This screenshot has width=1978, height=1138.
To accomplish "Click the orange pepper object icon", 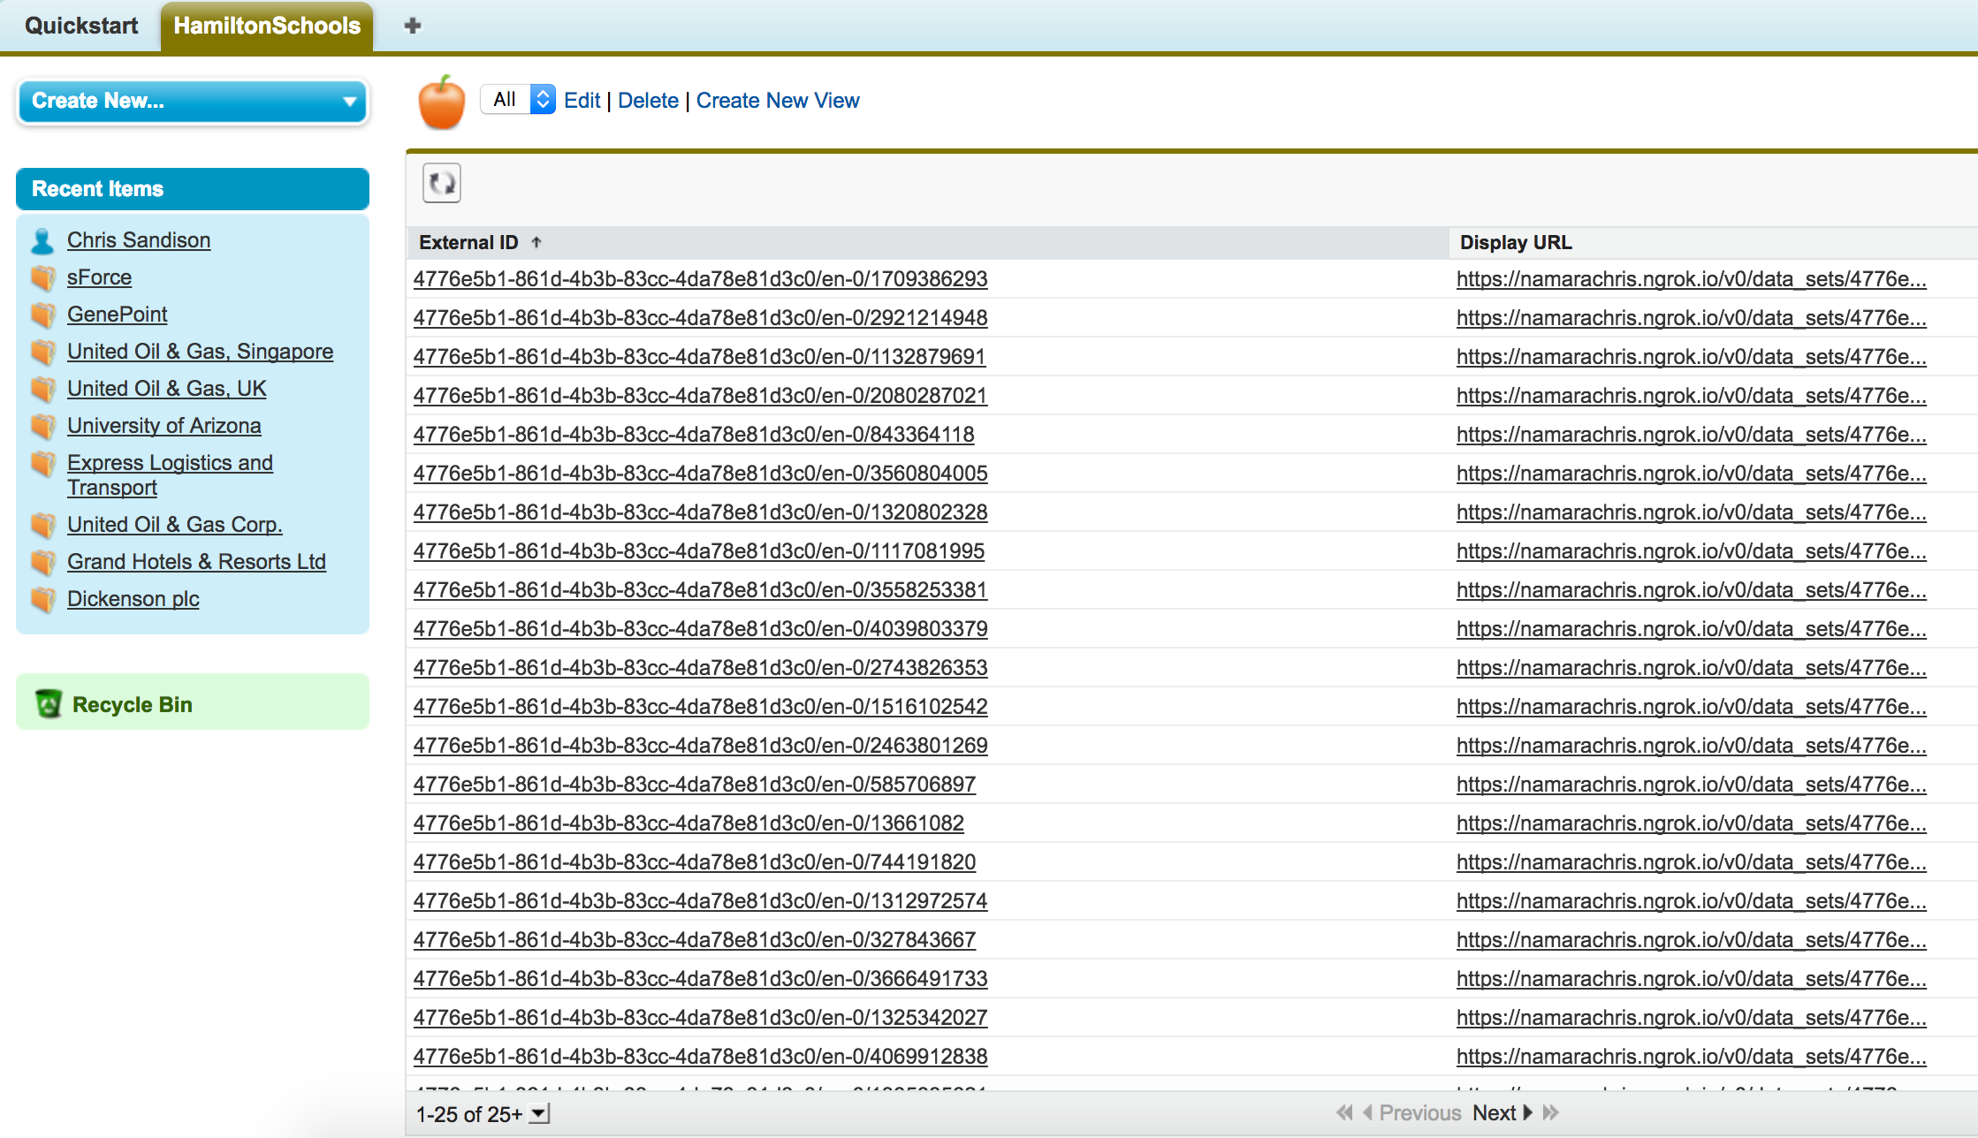I will click(441, 102).
